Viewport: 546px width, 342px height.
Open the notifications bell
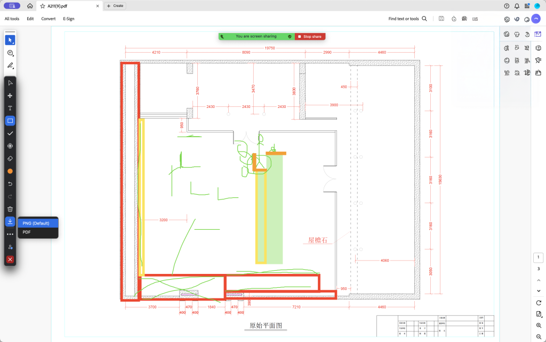(517, 6)
